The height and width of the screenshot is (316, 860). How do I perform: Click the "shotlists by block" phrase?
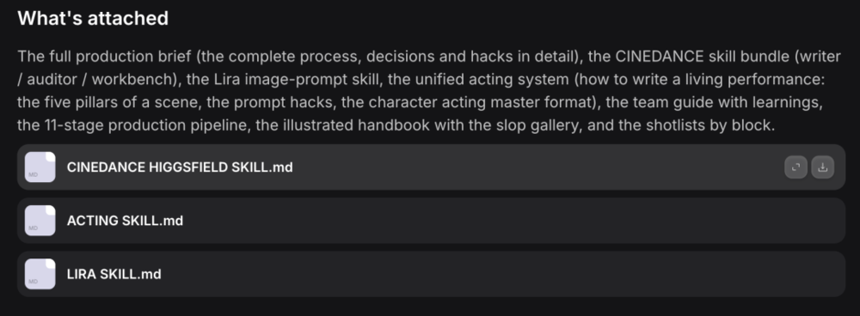[x=713, y=125]
